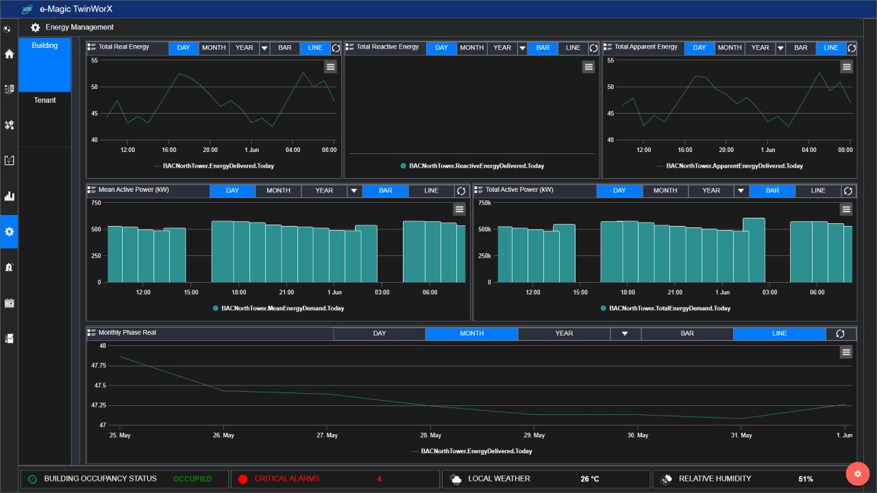This screenshot has width=877, height=493.
Task: Set Monthly Phase Real range to YEAR
Action: (x=564, y=333)
